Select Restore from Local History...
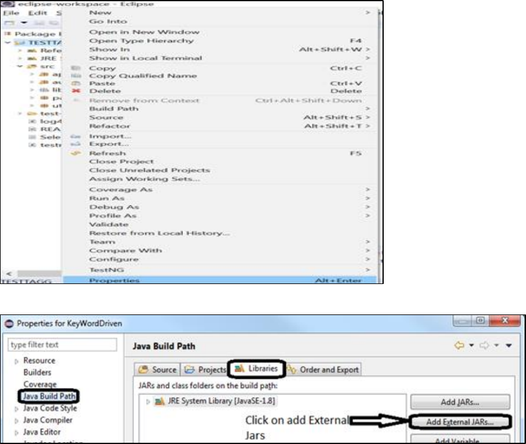 (220, 233)
